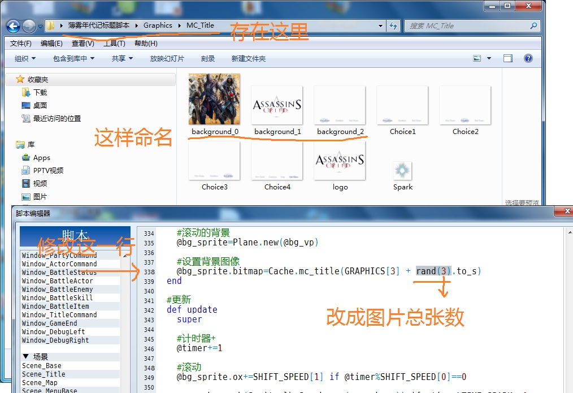The height and width of the screenshot is (393, 573).
Task: Expand the view options dropdown arrow
Action: (x=489, y=58)
